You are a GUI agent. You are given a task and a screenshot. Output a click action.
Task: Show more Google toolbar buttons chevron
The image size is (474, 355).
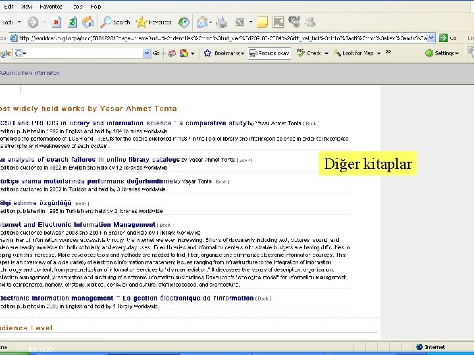pos(388,52)
